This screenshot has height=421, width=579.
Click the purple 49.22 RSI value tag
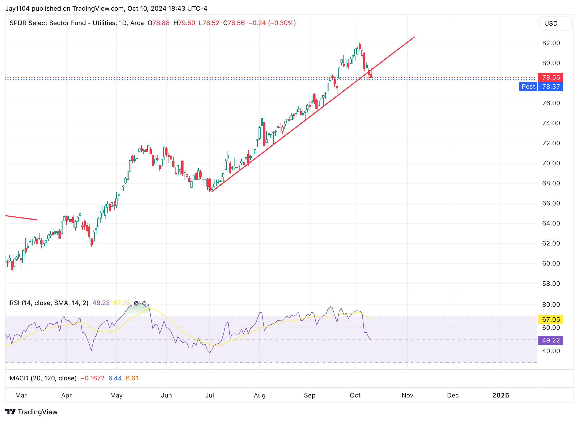pyautogui.click(x=550, y=340)
